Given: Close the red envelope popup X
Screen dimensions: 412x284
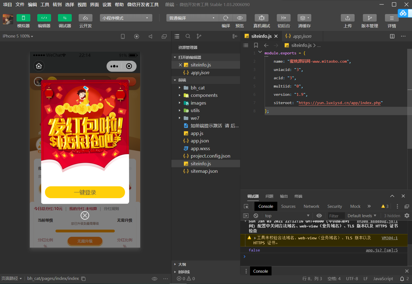Looking at the screenshot, I should pyautogui.click(x=85, y=215).
